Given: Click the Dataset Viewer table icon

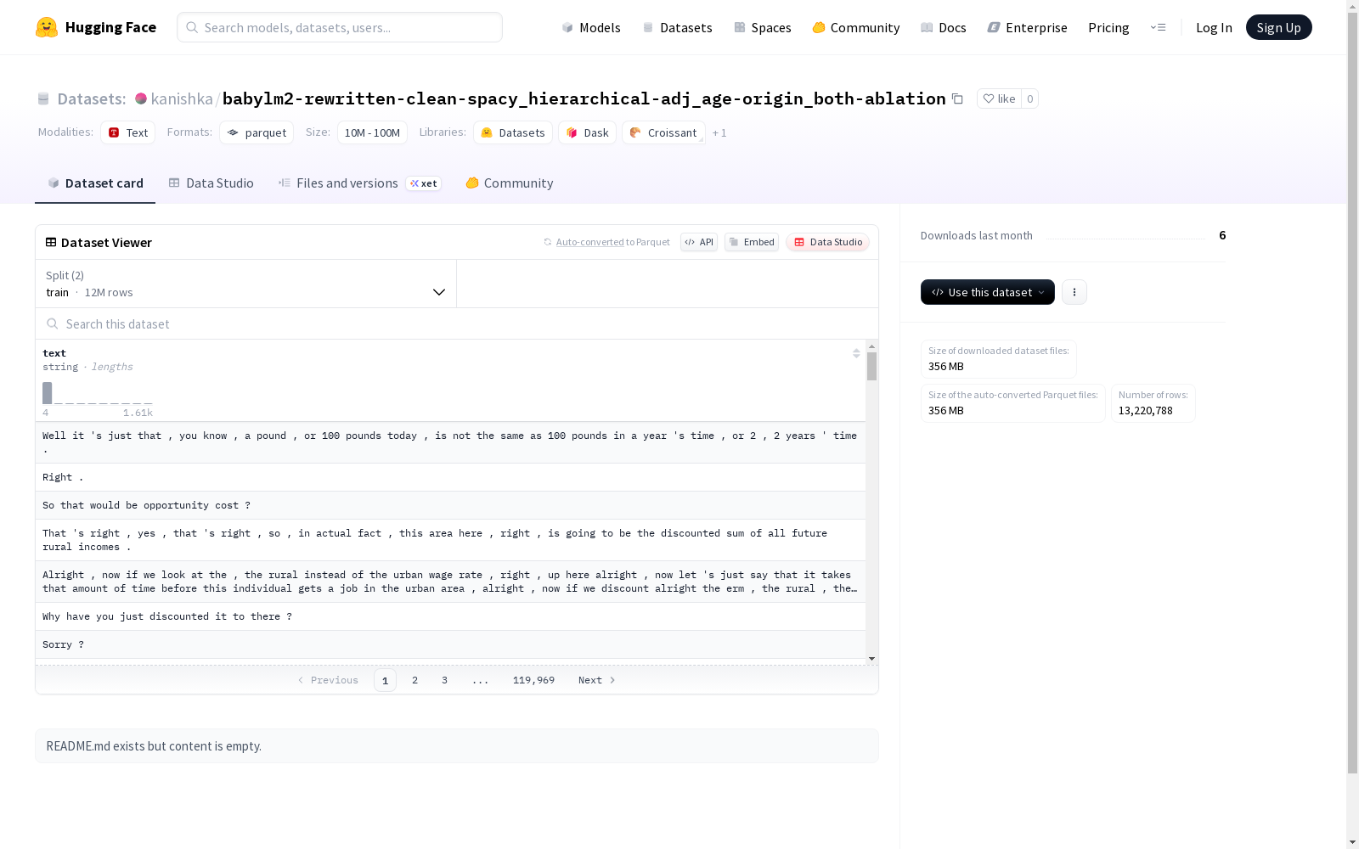Looking at the screenshot, I should (x=51, y=242).
